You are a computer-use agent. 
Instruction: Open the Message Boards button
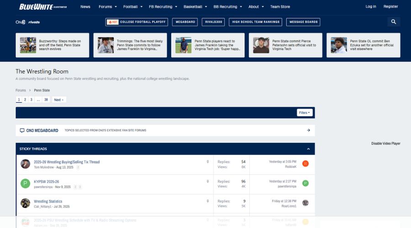click(303, 22)
